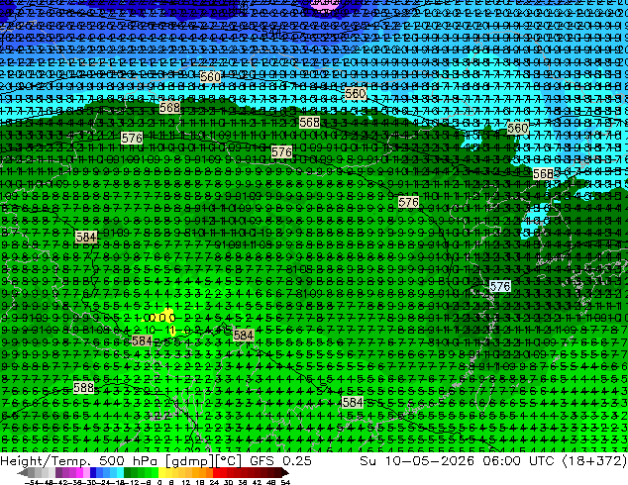Click the 'Su' weekday abbreviation
Viewport: 628px width, 485px height.
click(368, 460)
